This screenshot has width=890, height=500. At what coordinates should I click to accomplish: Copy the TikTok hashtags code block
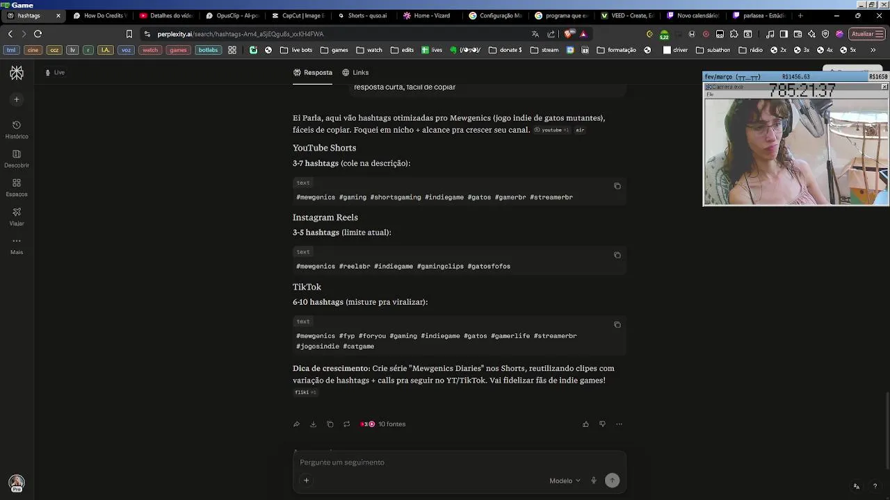coord(617,324)
